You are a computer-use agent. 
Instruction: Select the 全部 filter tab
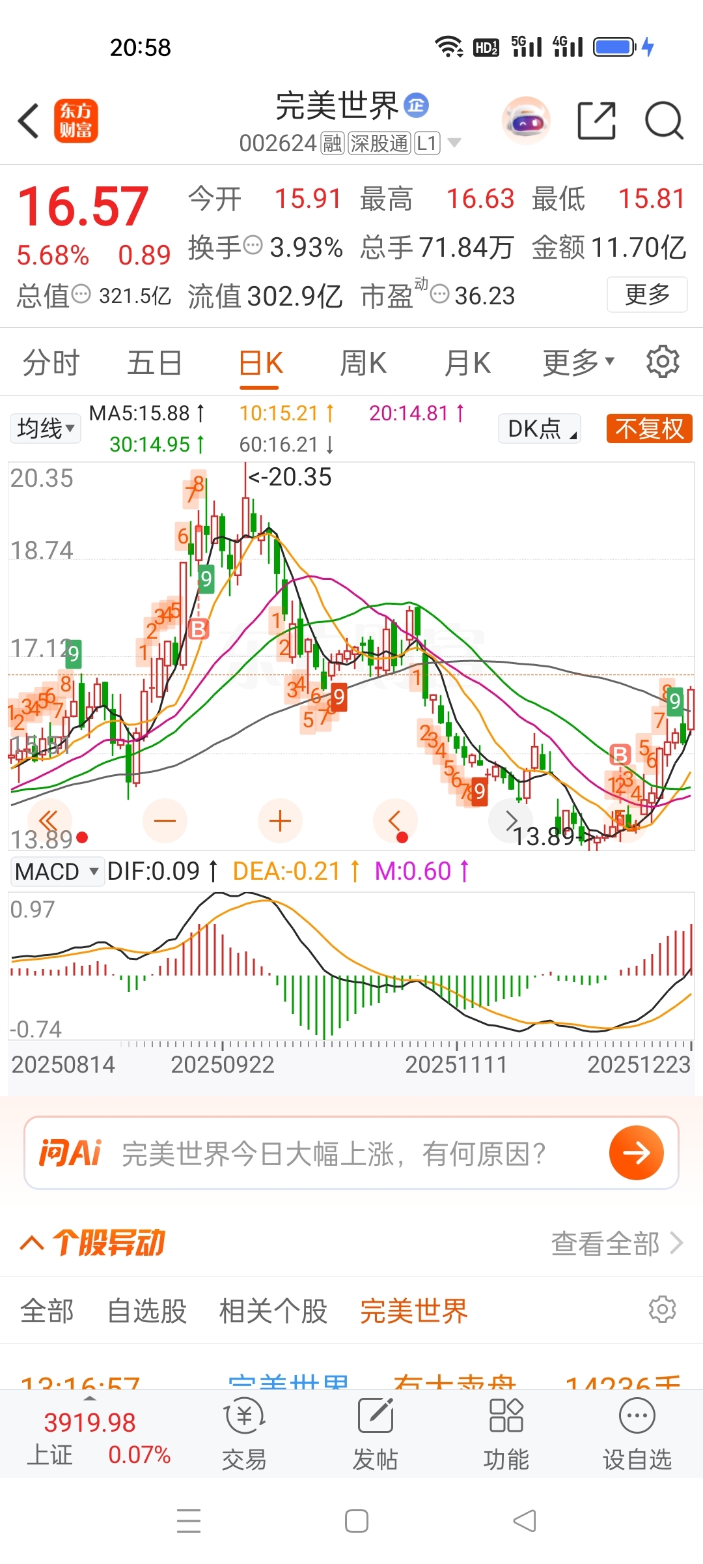click(x=47, y=1311)
